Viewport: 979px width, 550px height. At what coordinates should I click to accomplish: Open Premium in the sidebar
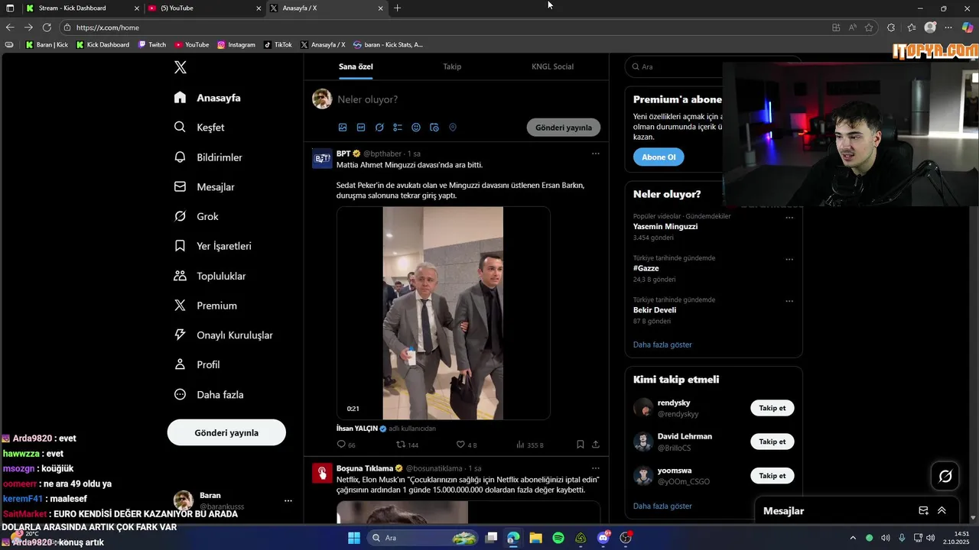click(x=206, y=306)
